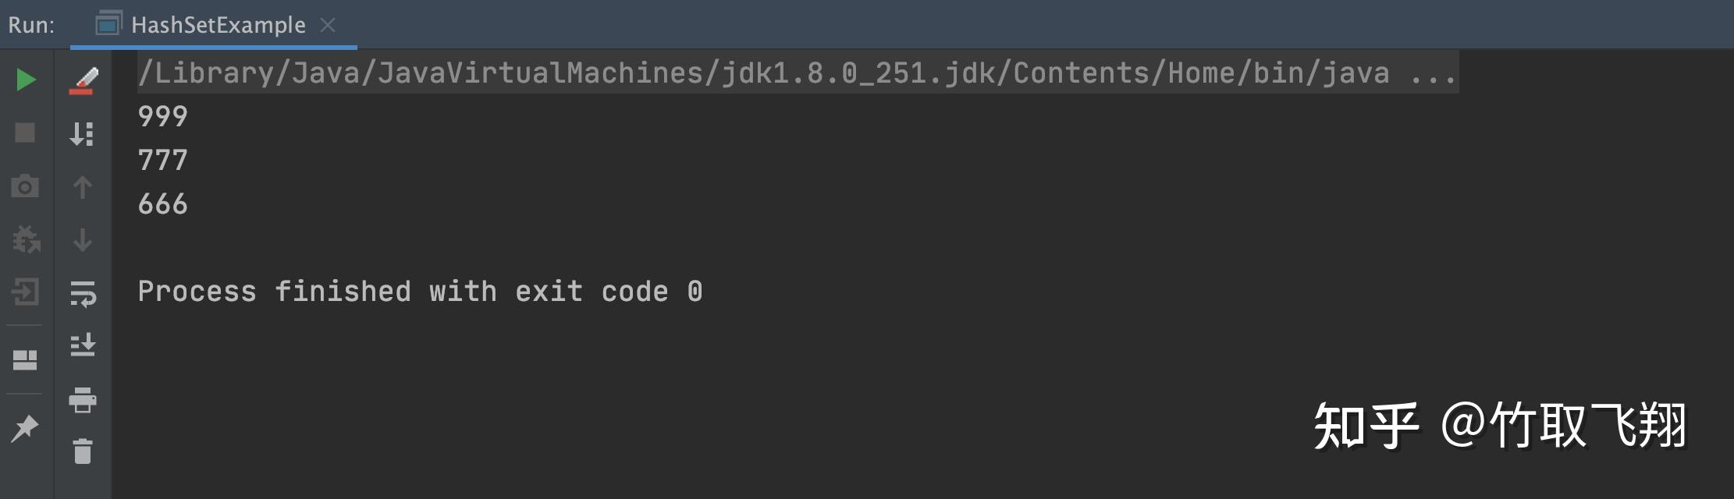
Task: Open the restore layout icon
Action: click(25, 359)
